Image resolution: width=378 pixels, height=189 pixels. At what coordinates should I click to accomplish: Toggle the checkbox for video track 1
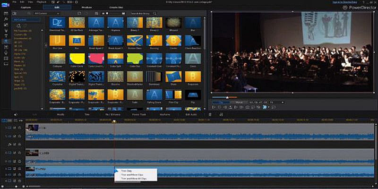point(15,128)
